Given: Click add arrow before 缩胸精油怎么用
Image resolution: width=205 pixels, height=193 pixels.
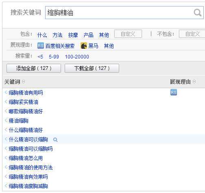Looking at the screenshot, I should [6, 158].
